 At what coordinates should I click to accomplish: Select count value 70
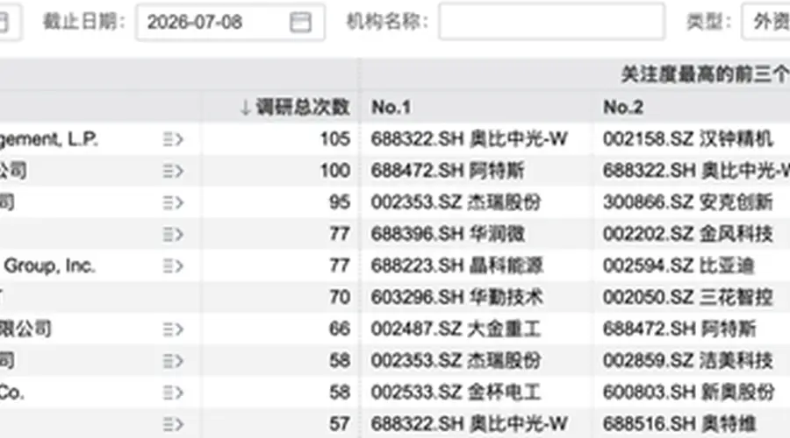point(340,297)
